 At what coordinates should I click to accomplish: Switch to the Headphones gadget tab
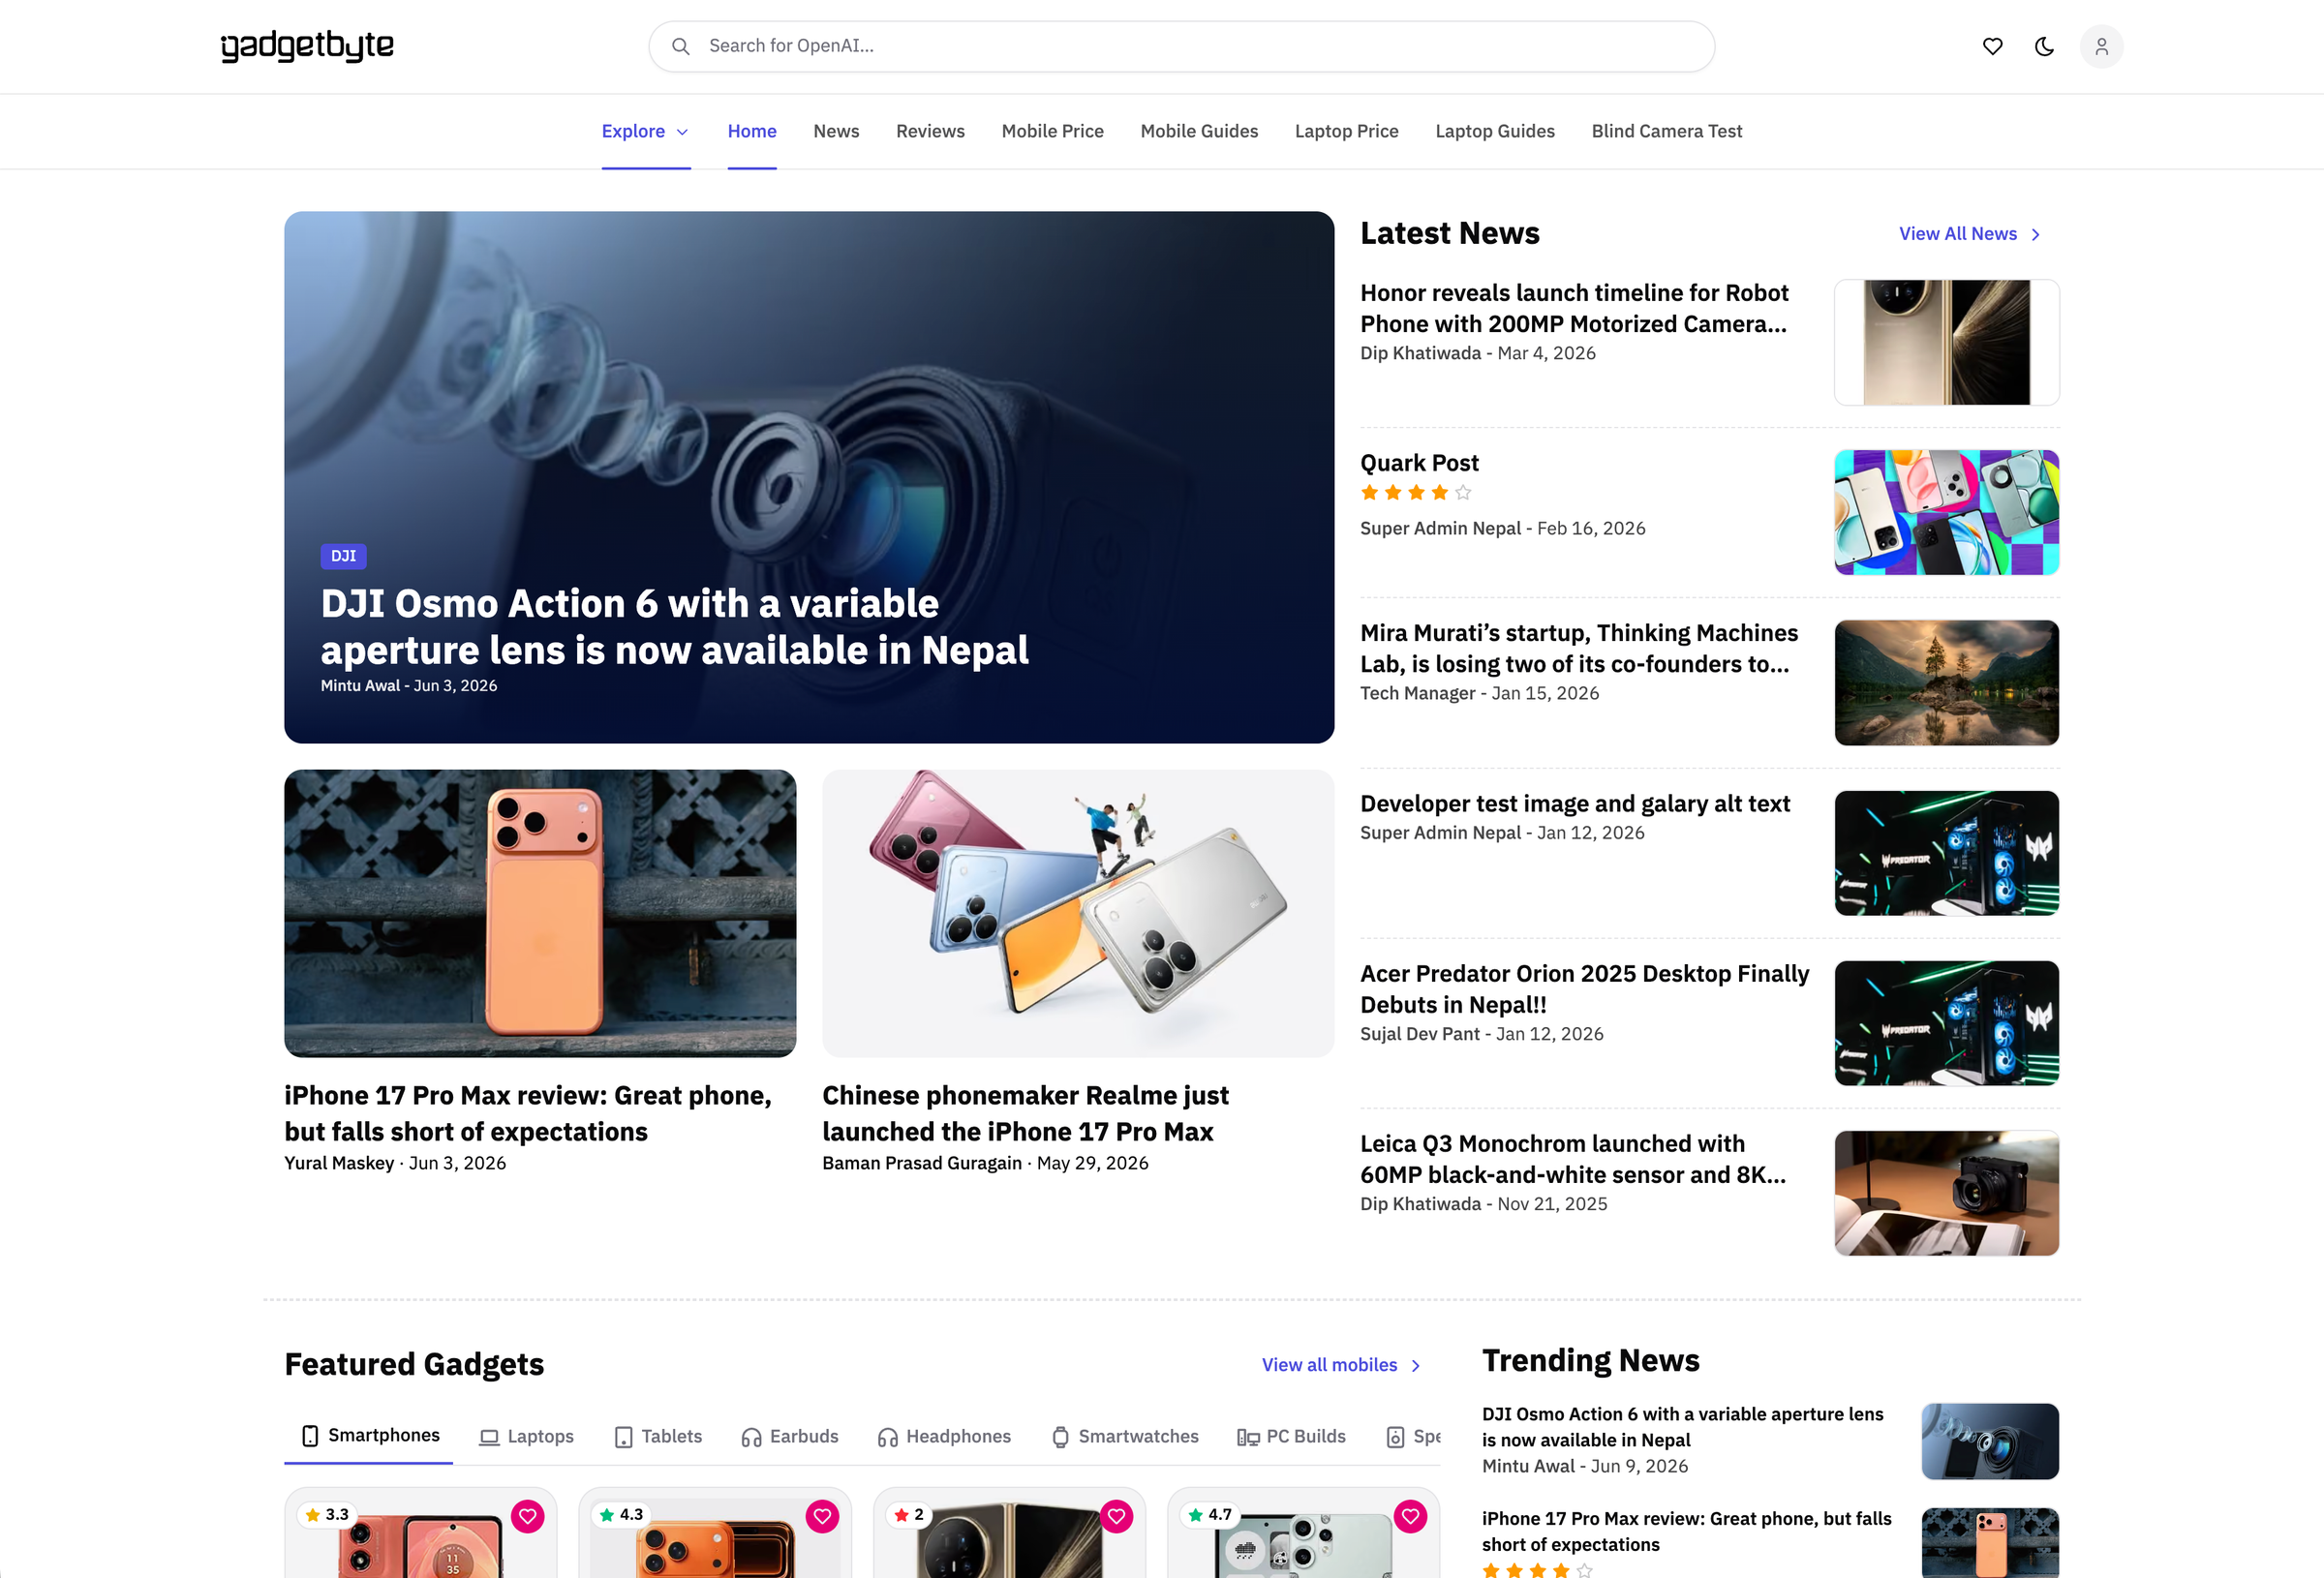[944, 1436]
